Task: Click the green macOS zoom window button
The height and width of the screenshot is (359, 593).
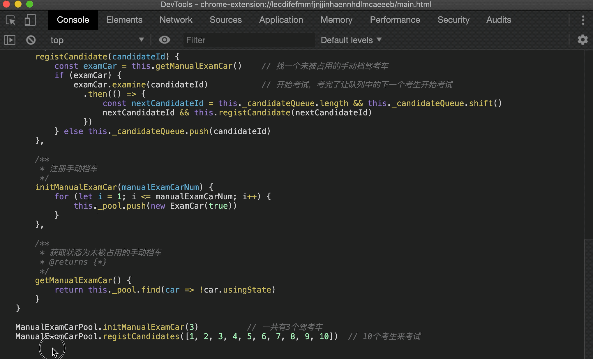Action: [30, 4]
